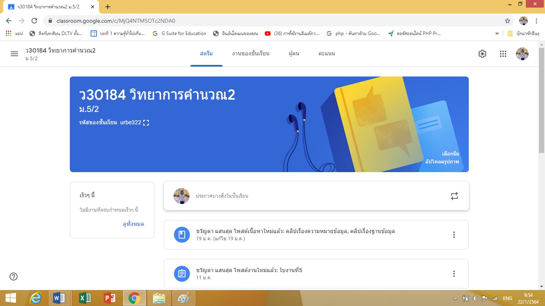Open a new Chrome tab
Viewport: 545px width, 306px height.
107,7
